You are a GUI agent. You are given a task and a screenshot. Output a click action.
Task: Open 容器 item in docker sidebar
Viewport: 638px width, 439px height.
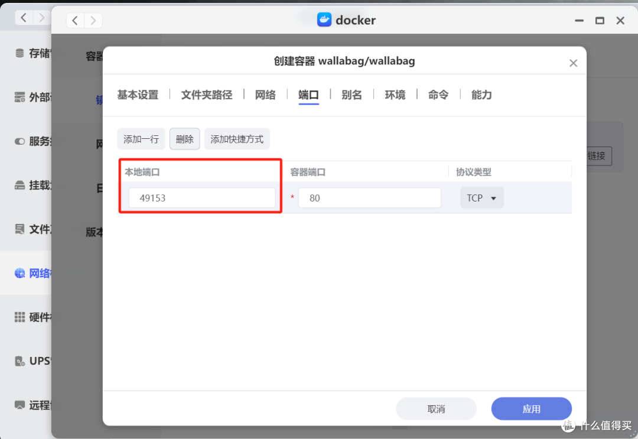coord(94,56)
